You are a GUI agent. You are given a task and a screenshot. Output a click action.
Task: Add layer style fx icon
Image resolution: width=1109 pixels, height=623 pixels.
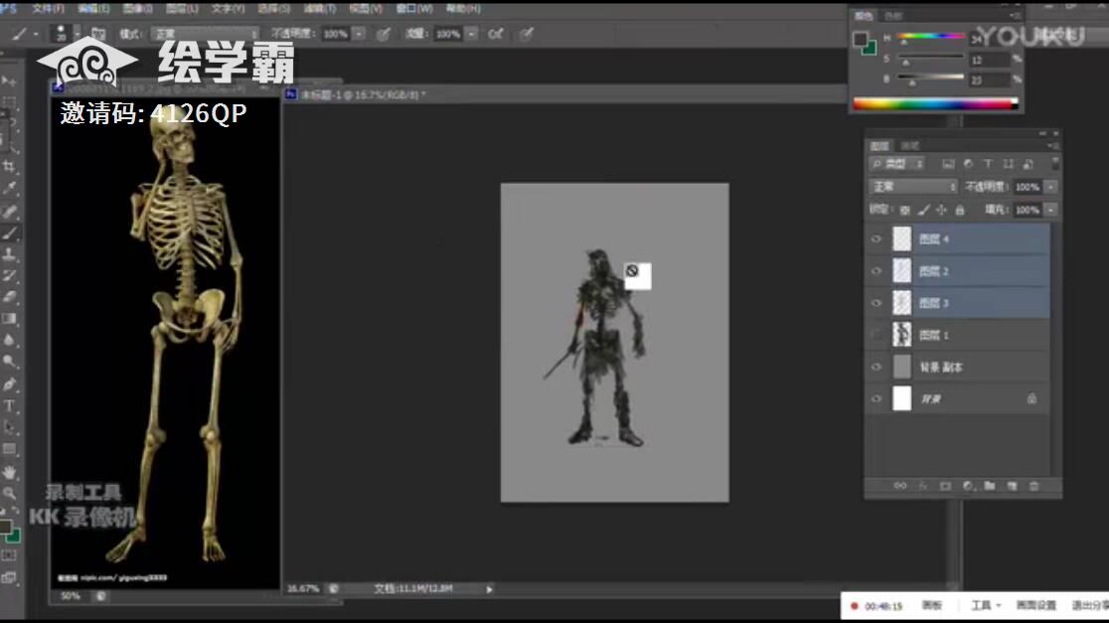pyautogui.click(x=922, y=486)
